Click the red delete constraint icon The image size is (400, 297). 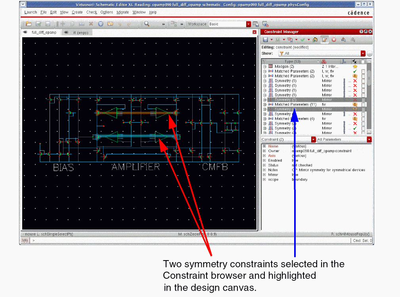click(x=334, y=39)
